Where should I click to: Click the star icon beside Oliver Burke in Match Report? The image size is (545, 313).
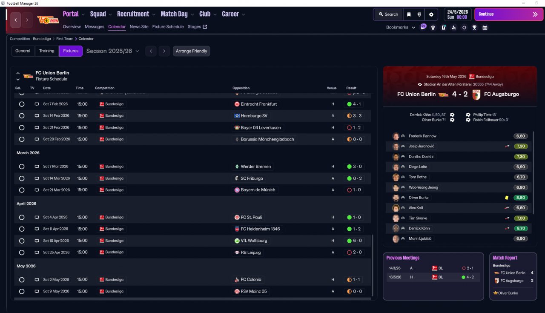tap(496, 293)
